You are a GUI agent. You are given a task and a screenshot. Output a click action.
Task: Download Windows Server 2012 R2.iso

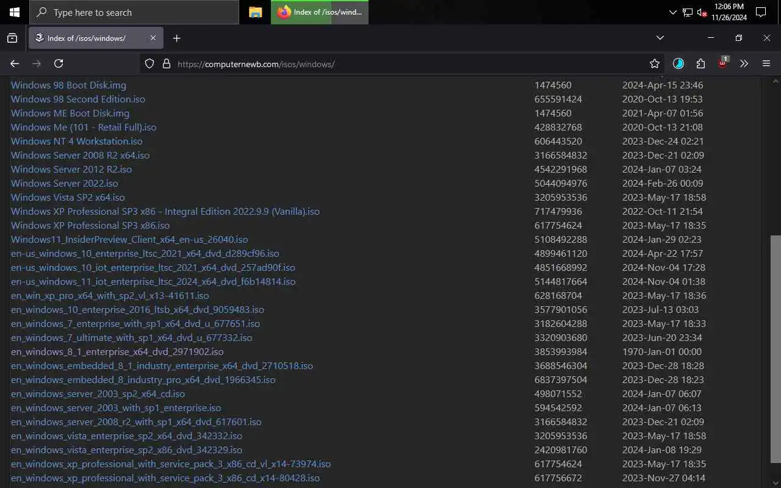(x=71, y=169)
